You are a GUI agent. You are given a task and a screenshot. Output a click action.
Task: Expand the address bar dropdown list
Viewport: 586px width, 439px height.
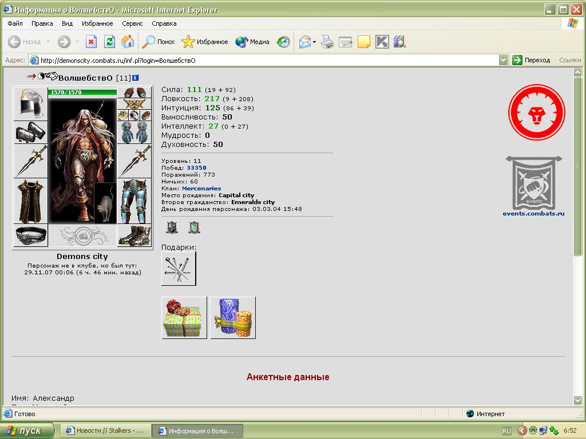point(504,60)
